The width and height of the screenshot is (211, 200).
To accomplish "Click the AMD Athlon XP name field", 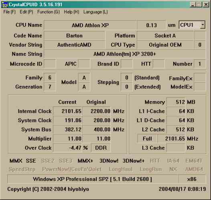I will (x=90, y=25).
